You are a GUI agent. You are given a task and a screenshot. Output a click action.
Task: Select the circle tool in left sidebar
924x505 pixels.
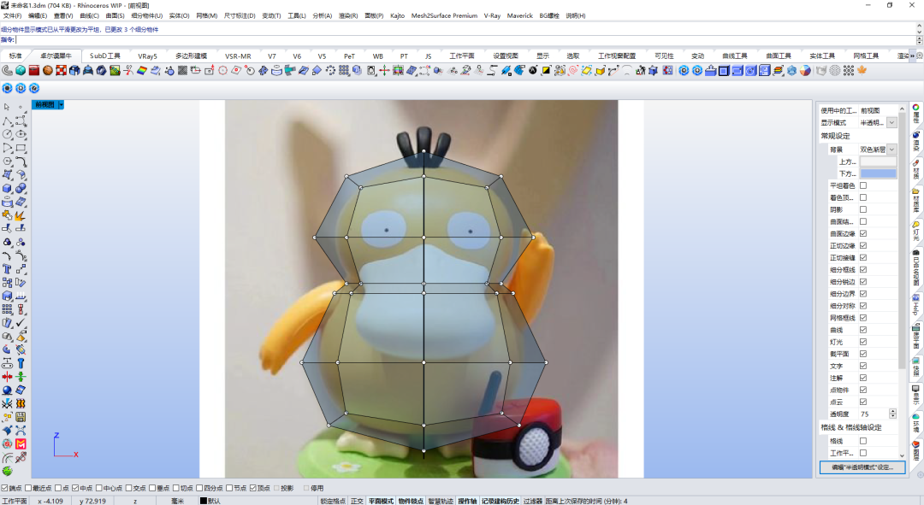point(7,134)
